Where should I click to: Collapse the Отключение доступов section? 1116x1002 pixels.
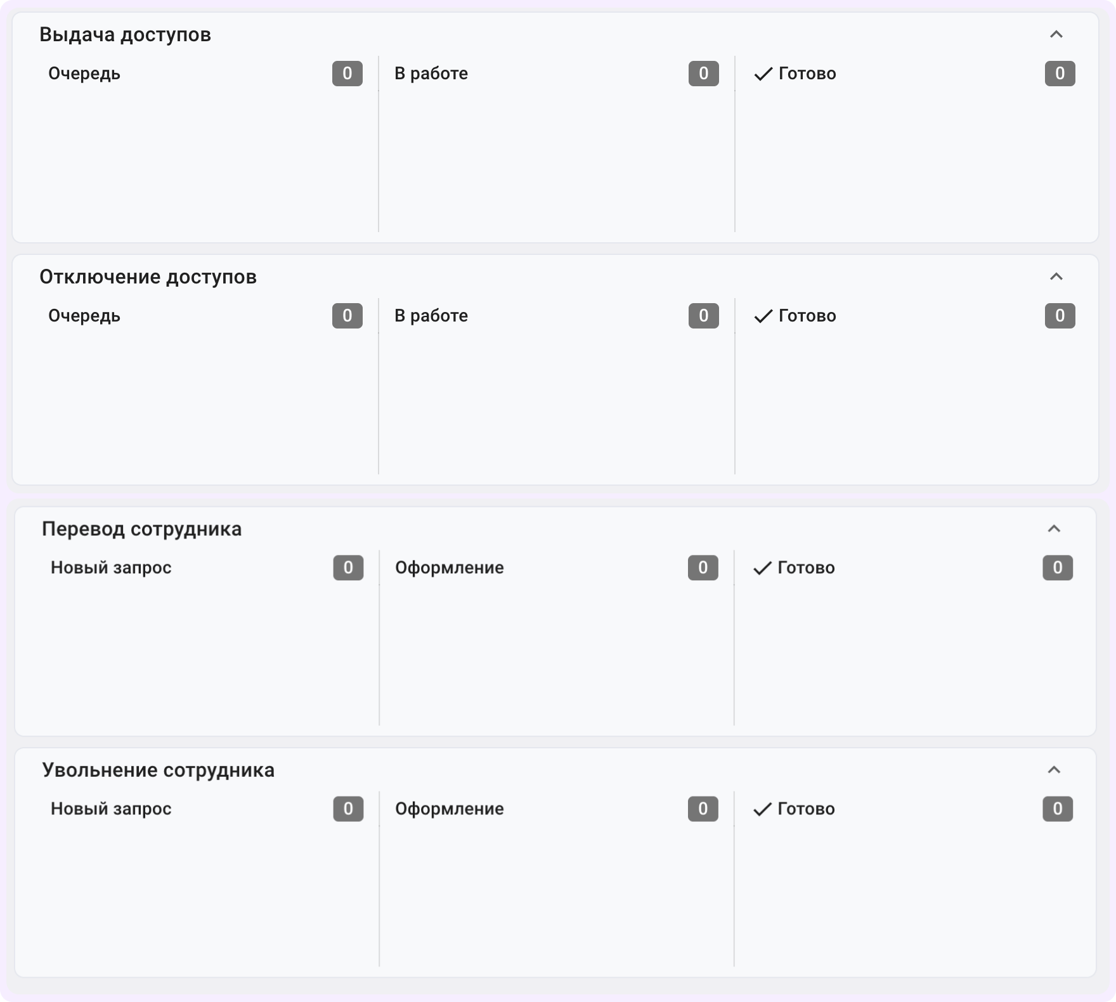coord(1056,277)
